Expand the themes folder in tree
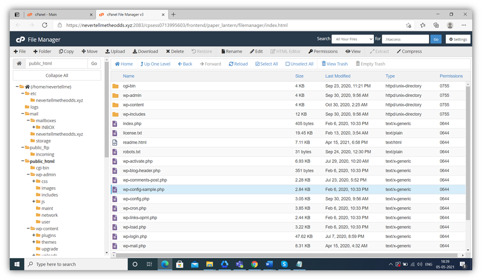This screenshot has width=482, height=280. 34,242
